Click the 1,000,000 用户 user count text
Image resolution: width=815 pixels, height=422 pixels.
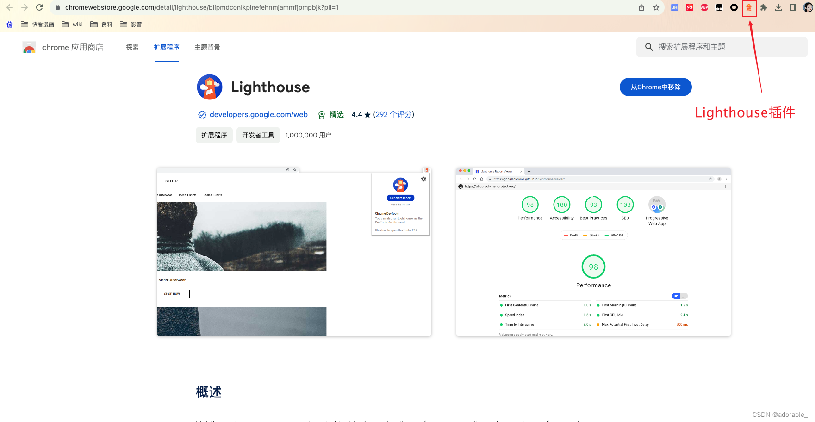pos(309,135)
